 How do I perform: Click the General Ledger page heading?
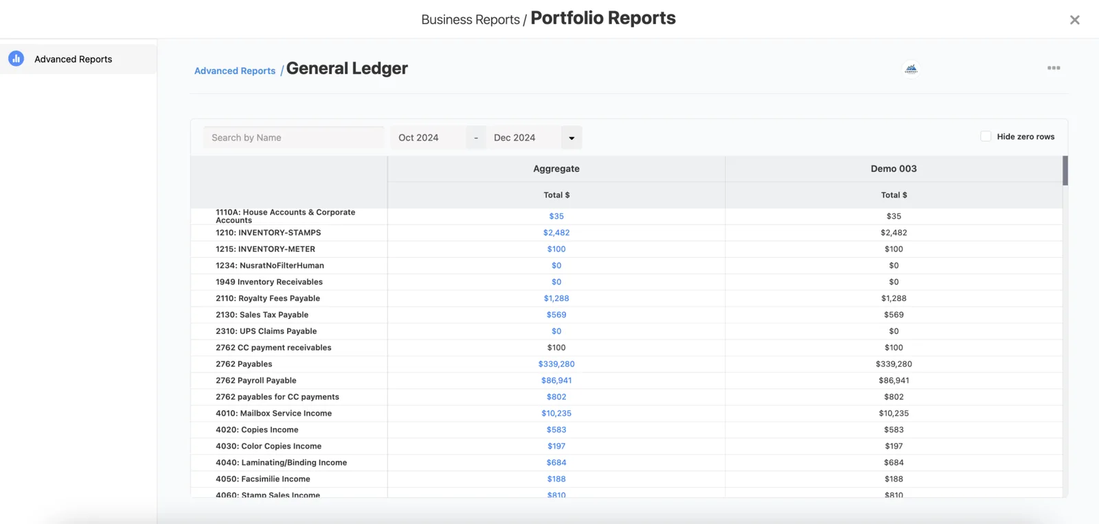coord(347,69)
